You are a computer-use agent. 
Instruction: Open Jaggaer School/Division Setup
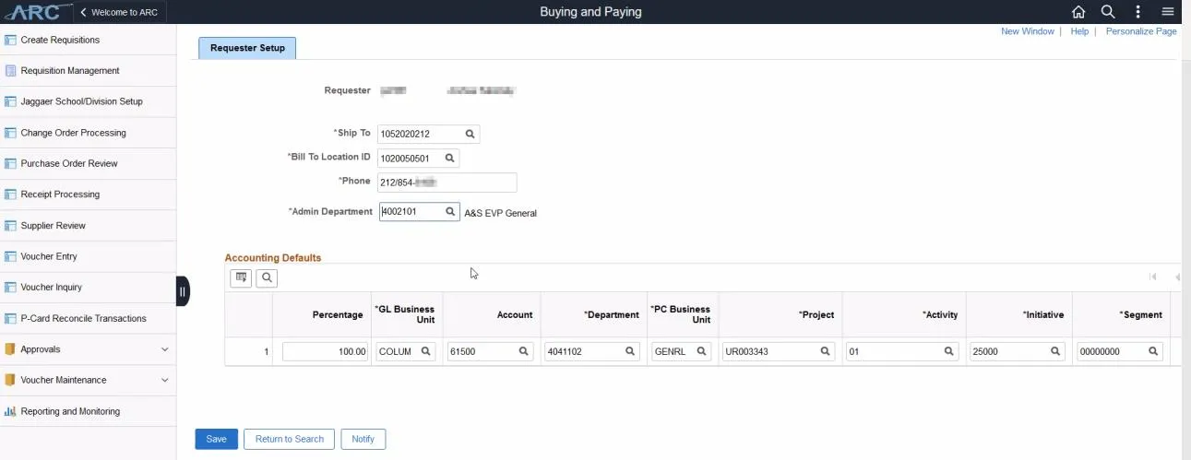[89, 101]
